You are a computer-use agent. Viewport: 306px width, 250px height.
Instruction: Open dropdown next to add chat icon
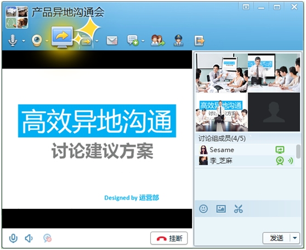point(143,41)
